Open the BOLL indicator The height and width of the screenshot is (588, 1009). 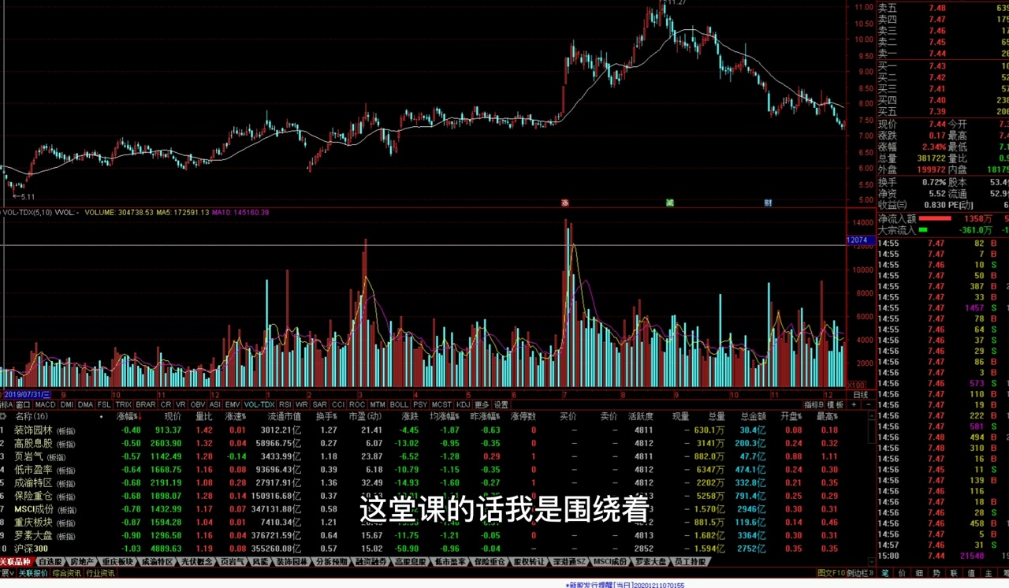click(x=400, y=404)
